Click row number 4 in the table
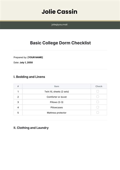This screenshot has width=120, height=170. (18, 107)
